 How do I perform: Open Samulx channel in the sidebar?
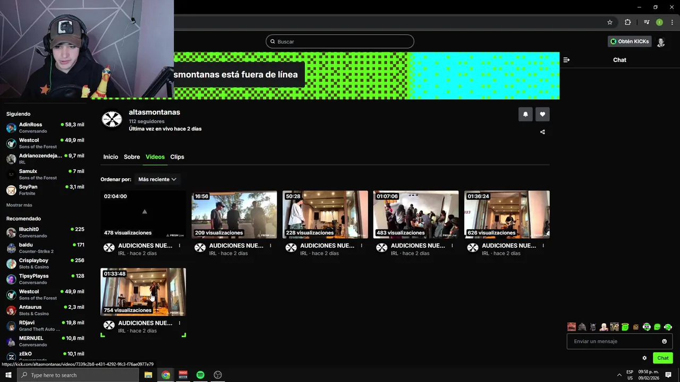45,175
